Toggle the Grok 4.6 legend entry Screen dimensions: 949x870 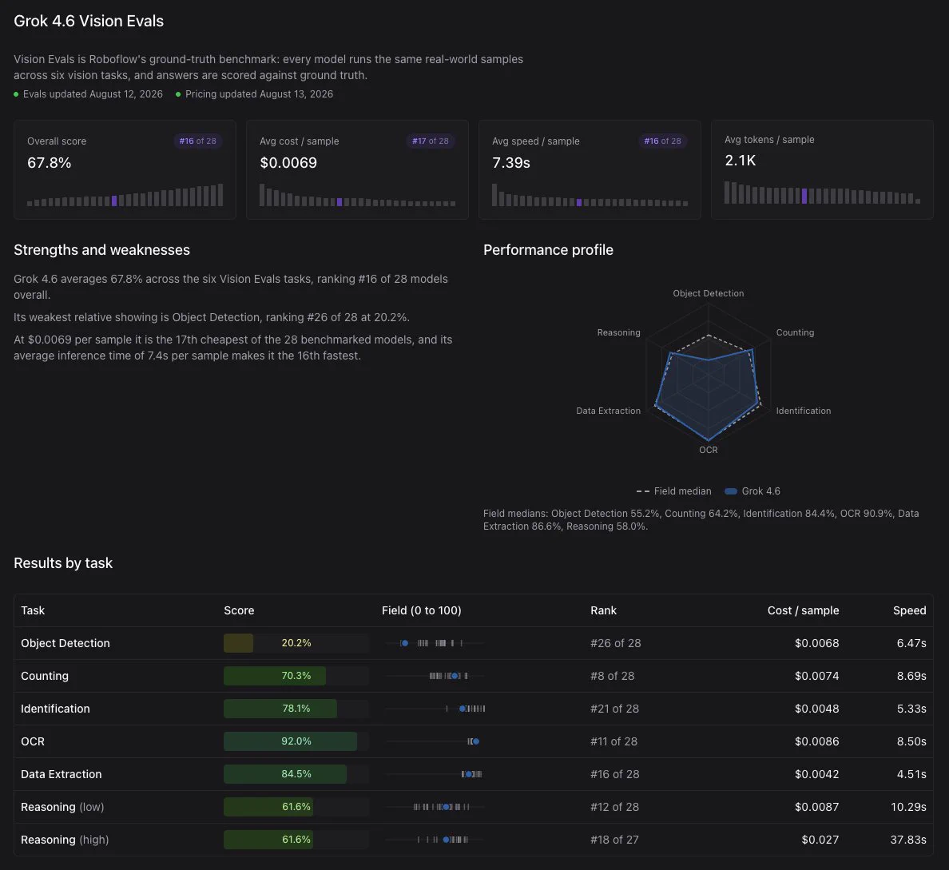pyautogui.click(x=752, y=491)
